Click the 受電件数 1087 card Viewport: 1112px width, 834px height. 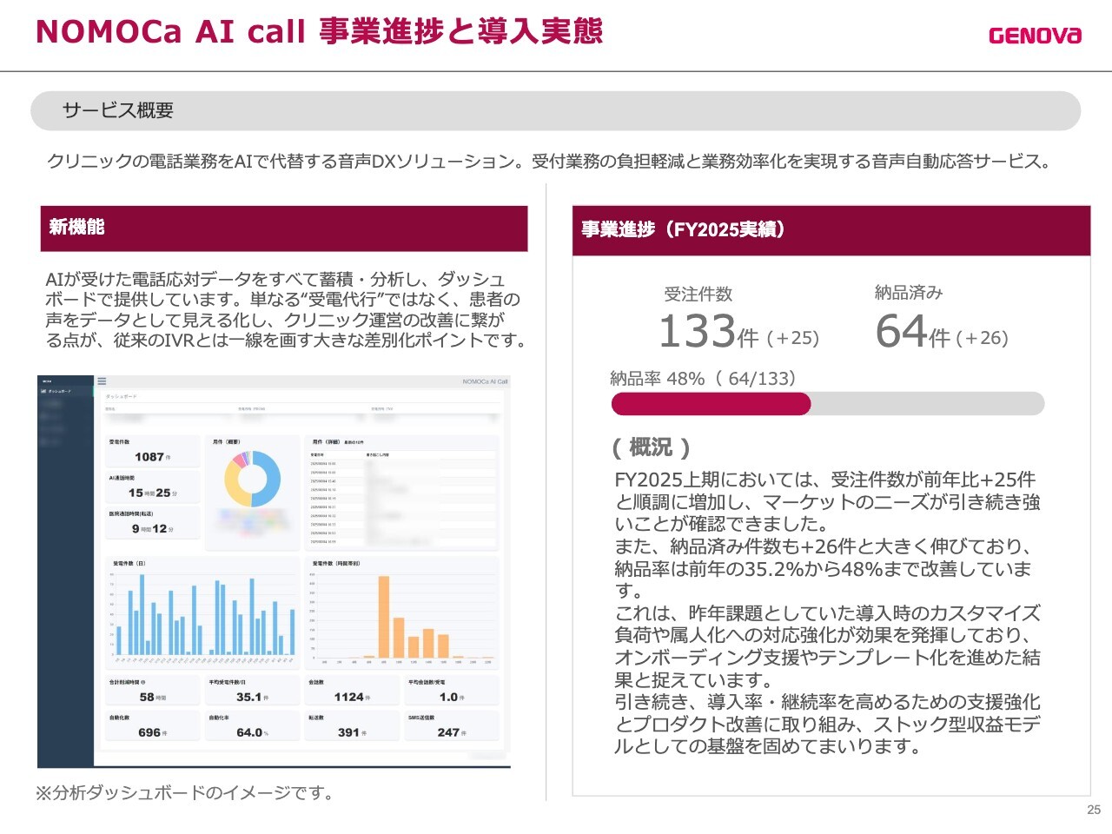point(152,451)
